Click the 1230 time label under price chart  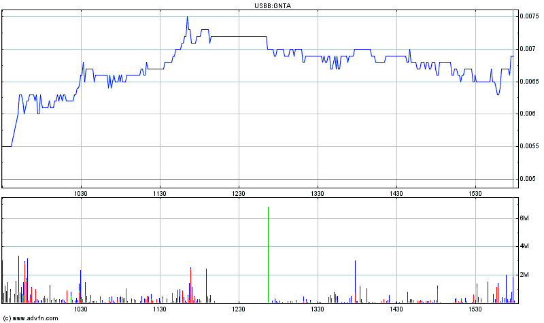(239, 192)
